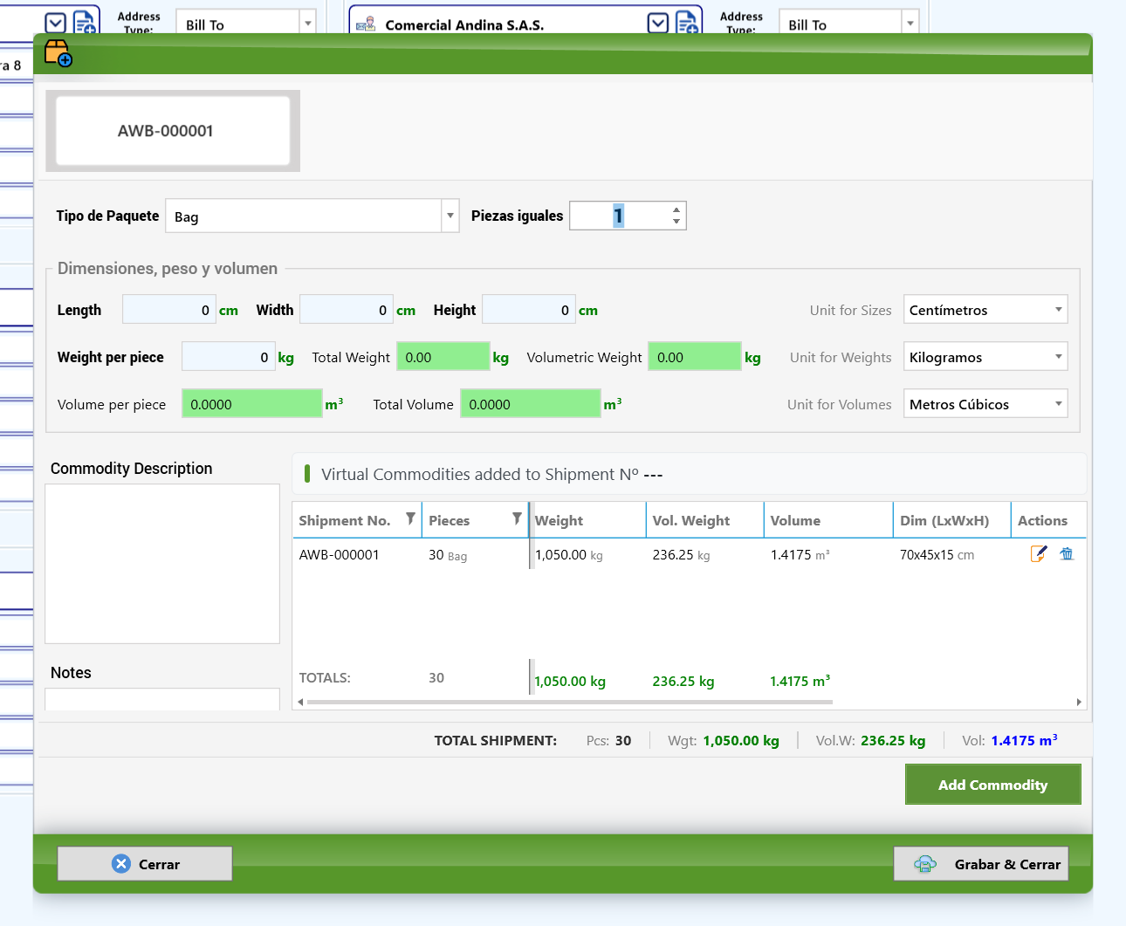Click the add-package icon in the dialog header
The image size is (1126, 926).
(58, 53)
